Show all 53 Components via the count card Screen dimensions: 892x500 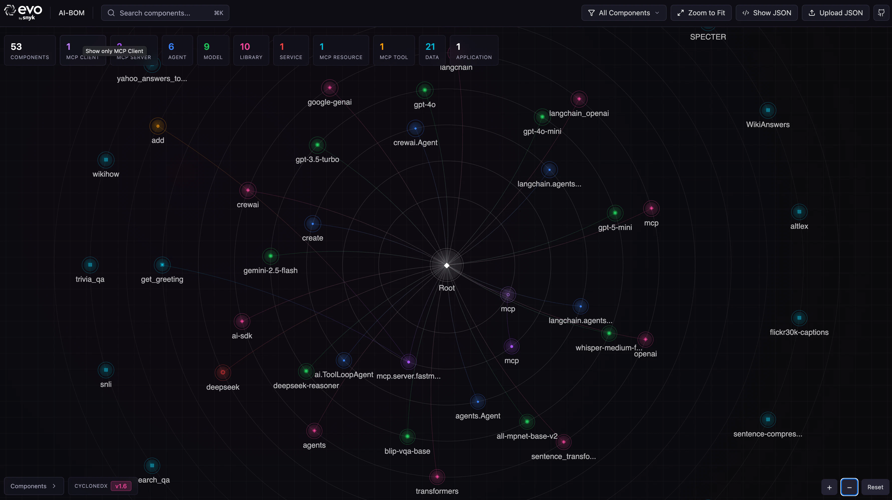pos(30,51)
